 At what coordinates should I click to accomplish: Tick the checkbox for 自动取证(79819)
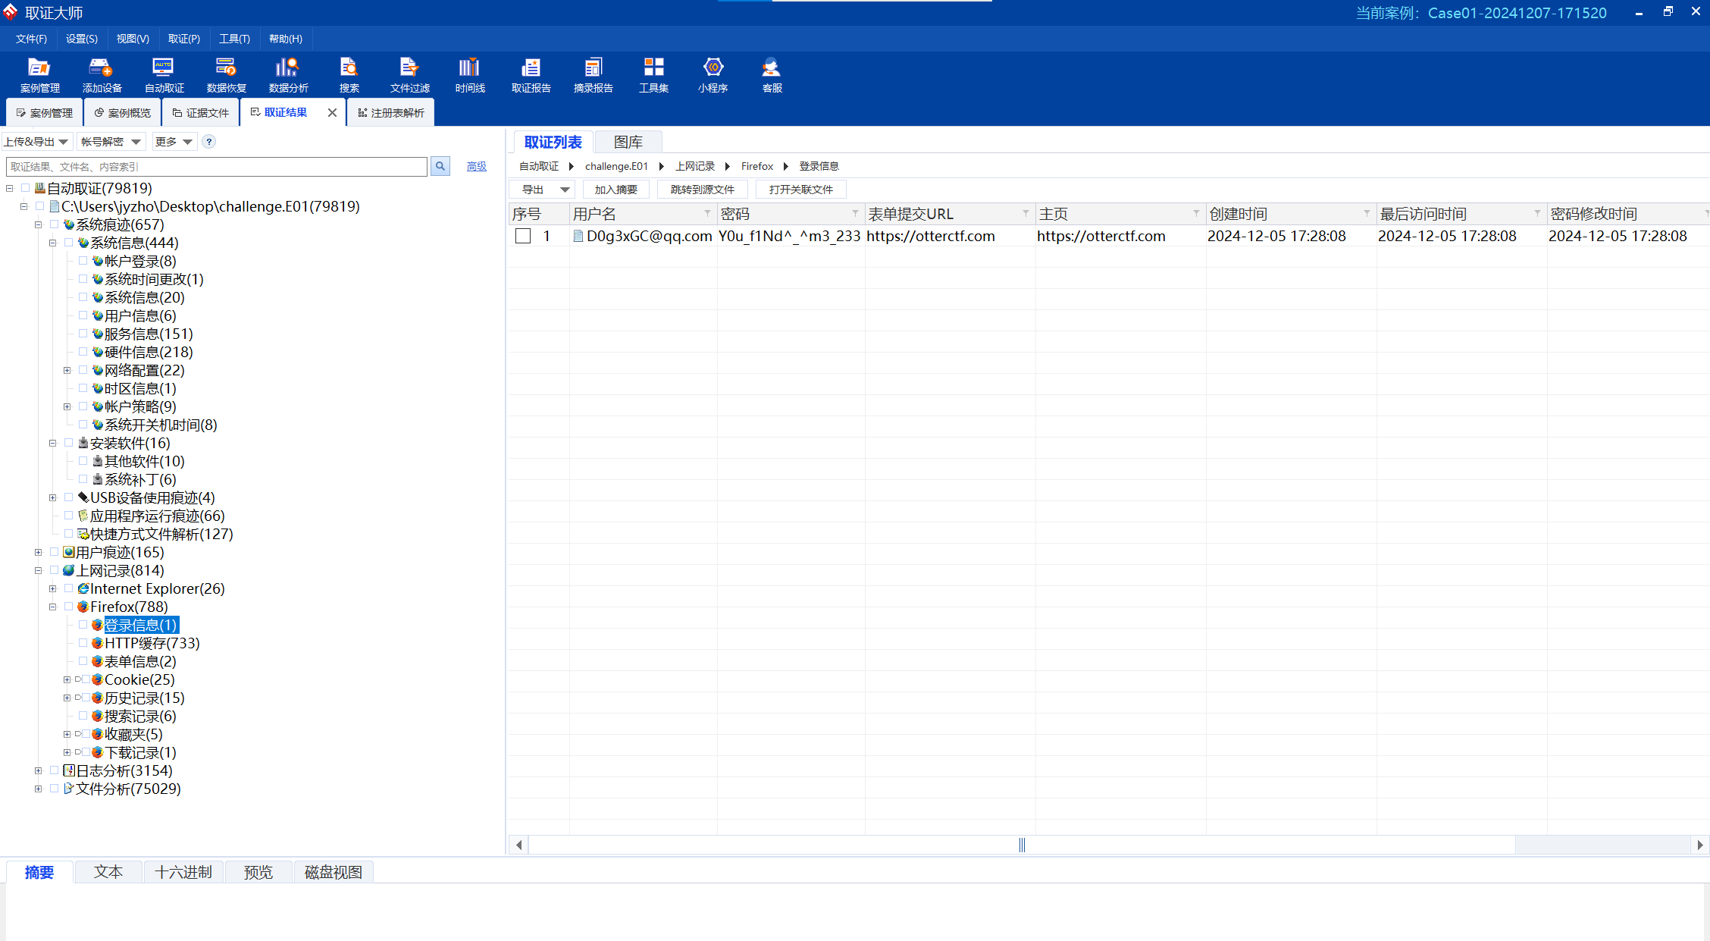click(26, 188)
